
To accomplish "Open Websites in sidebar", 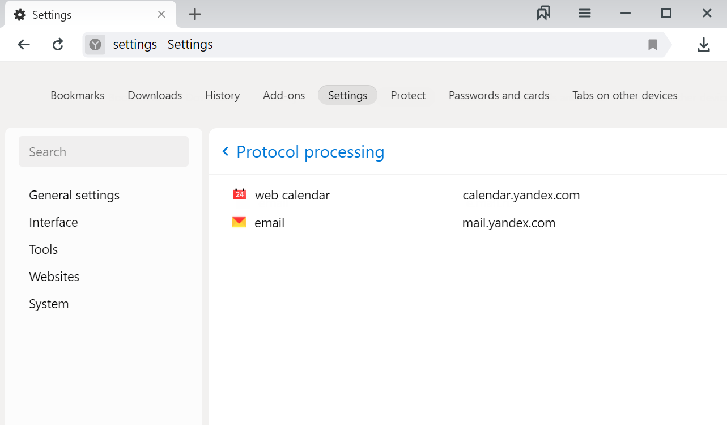I will [x=54, y=277].
